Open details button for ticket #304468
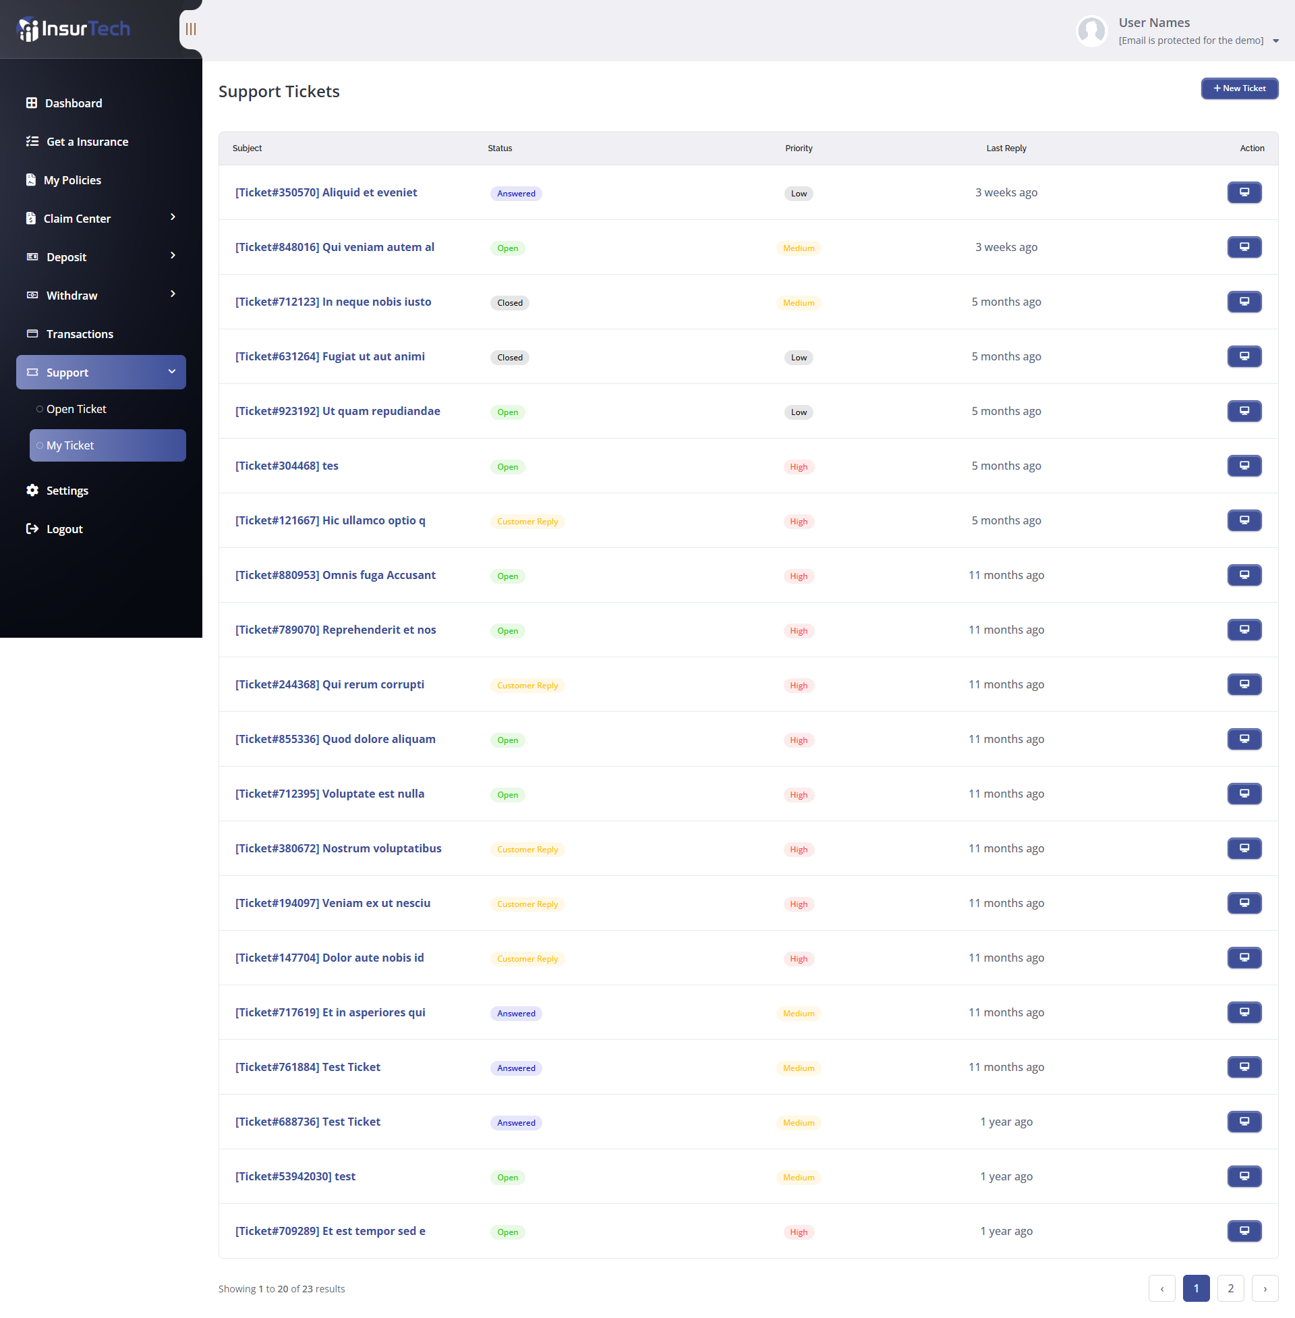 click(x=1243, y=466)
